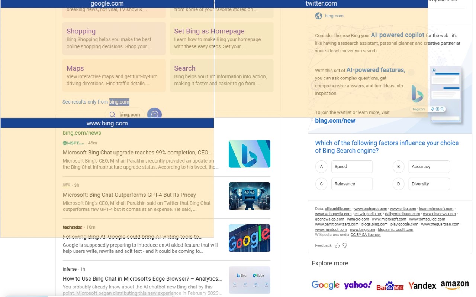476x297 pixels.
Task: Click See results only from bing.com
Action: tap(96, 102)
